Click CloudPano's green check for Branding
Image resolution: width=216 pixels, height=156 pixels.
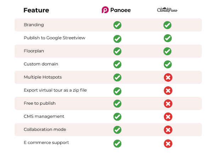pyautogui.click(x=167, y=25)
